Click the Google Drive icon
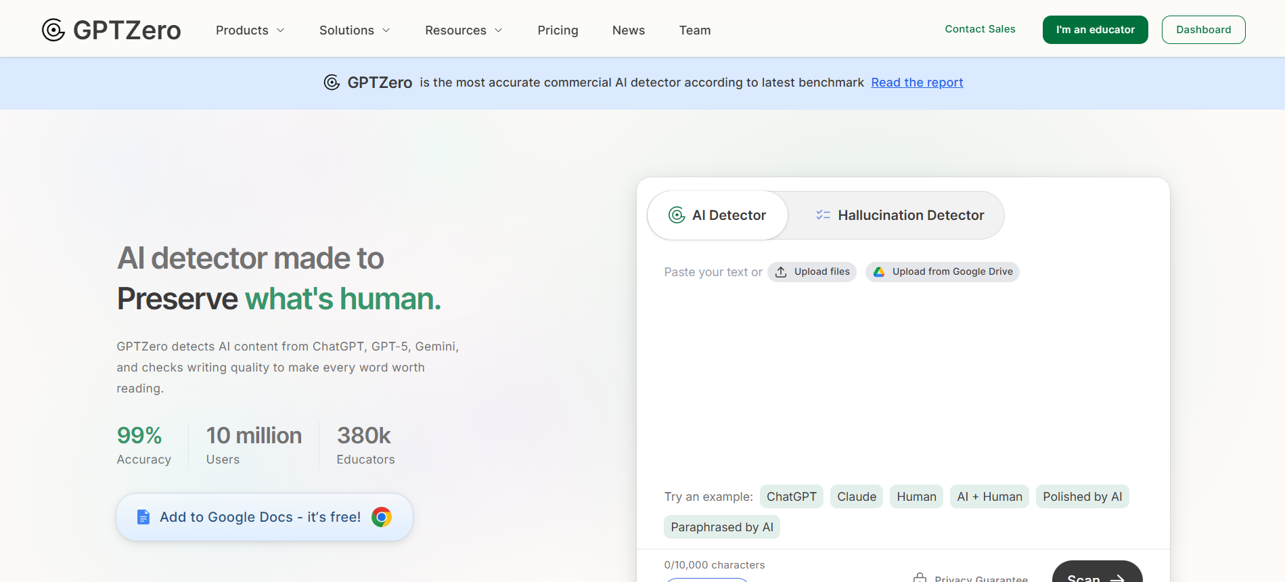The image size is (1285, 582). tap(879, 272)
